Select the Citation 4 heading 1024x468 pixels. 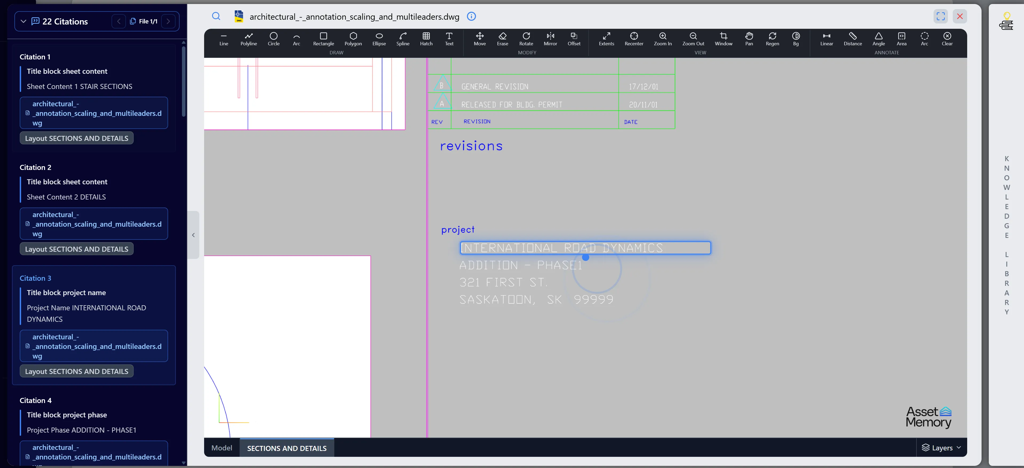[35, 401]
